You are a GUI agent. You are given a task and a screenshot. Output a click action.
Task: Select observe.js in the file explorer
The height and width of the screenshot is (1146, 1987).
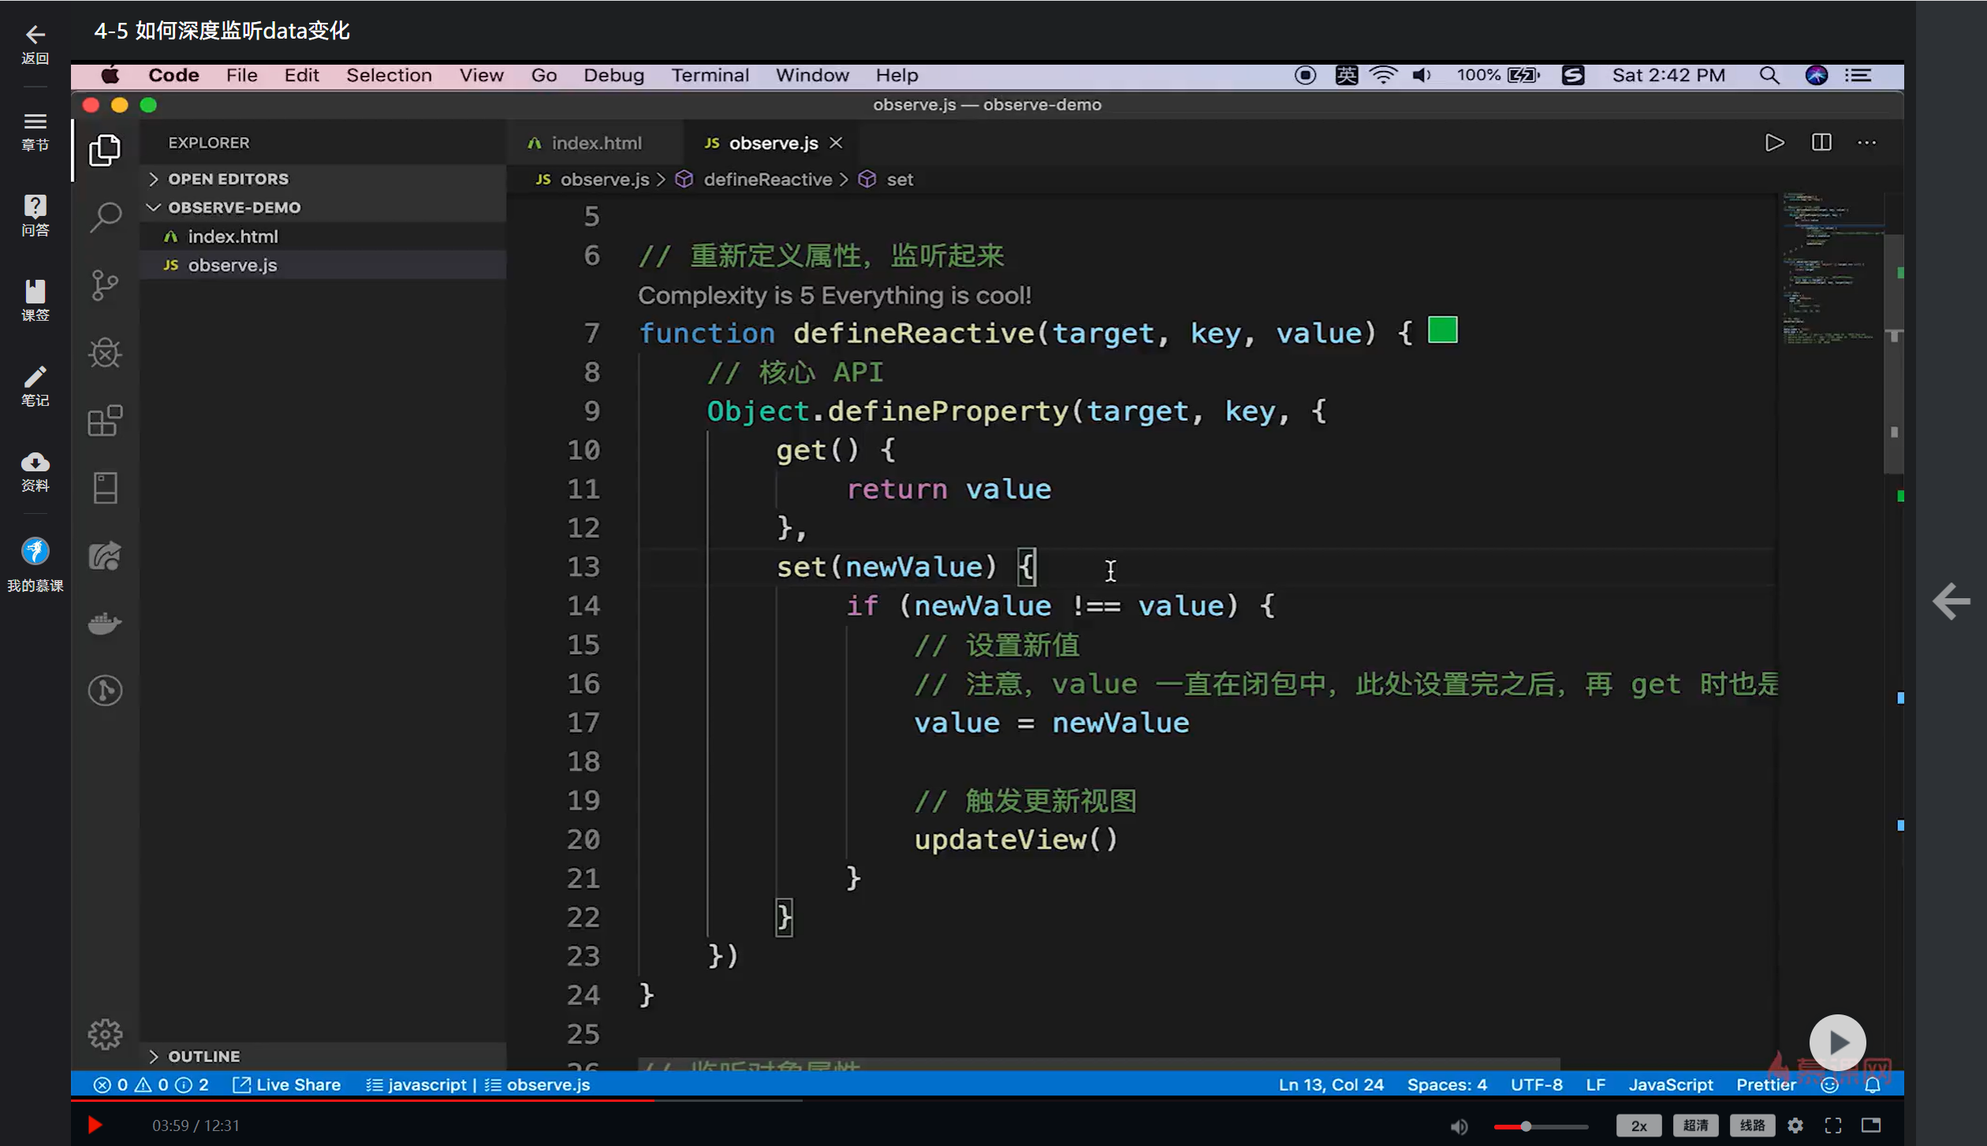pyautogui.click(x=232, y=265)
